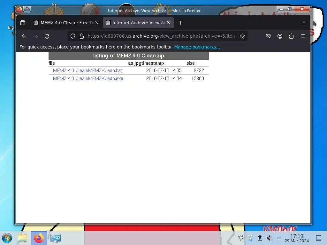The image size is (327, 245).
Task: Click the timestamp 2016-07-10 14:04
Action: (x=164, y=78)
